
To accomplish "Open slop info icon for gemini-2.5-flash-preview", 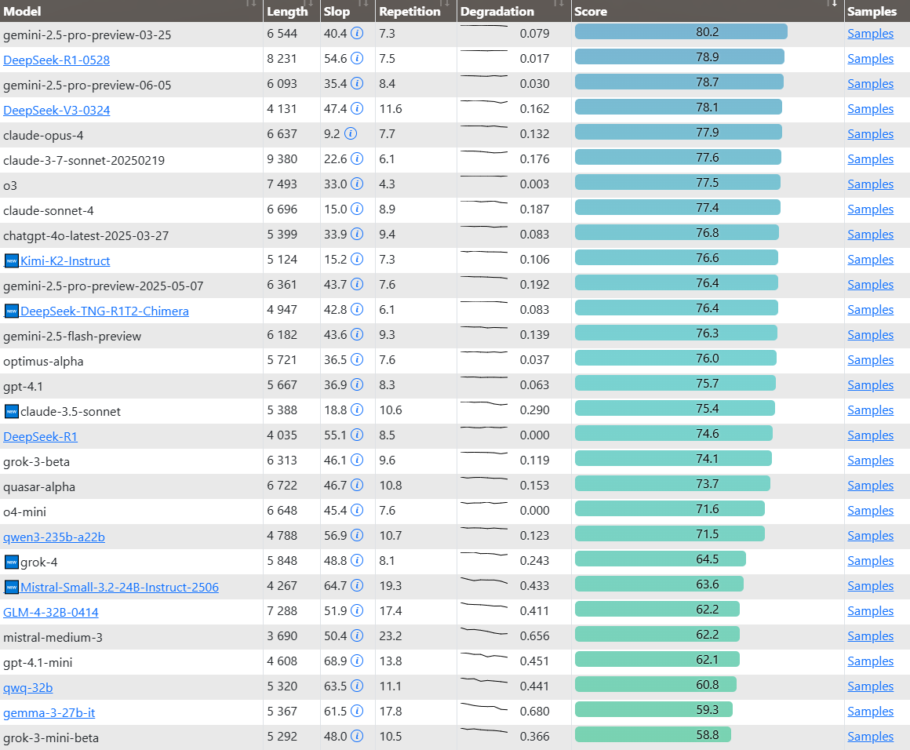I will (357, 334).
